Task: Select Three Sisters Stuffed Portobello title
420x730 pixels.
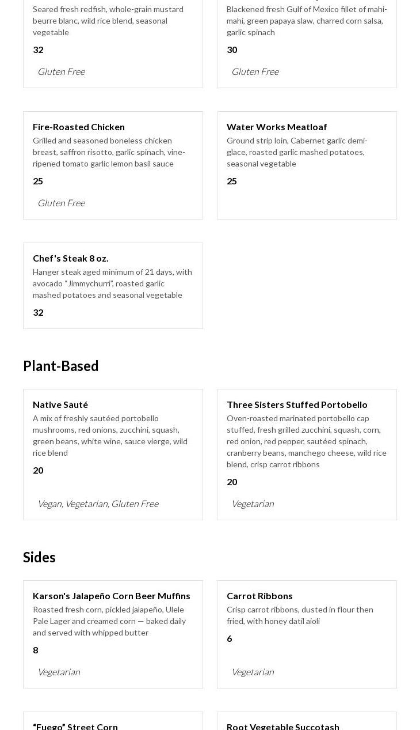Action: 297,404
